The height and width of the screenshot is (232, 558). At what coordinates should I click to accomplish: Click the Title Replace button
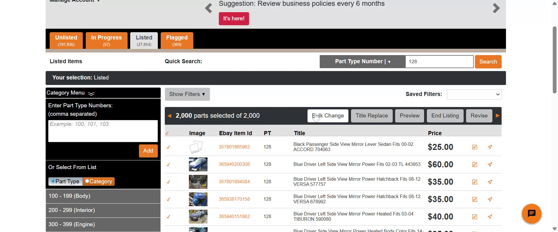pos(372,116)
